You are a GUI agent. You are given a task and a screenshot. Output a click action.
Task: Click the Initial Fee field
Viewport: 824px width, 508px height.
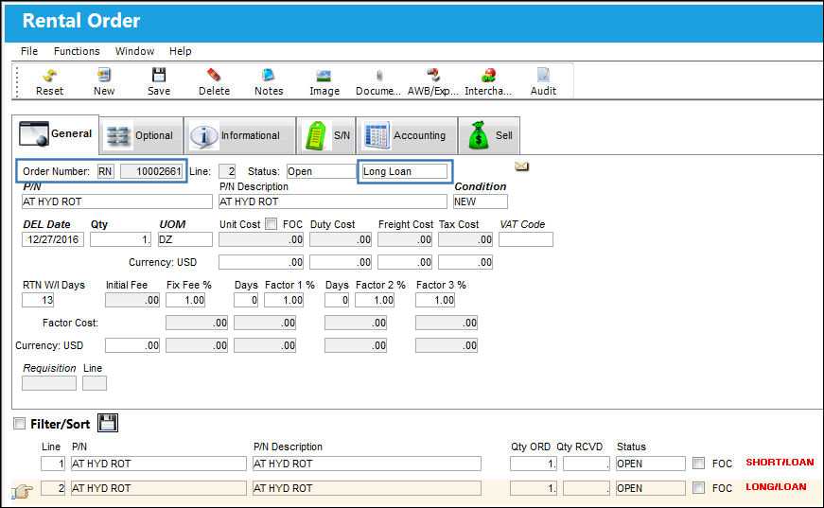click(x=131, y=300)
